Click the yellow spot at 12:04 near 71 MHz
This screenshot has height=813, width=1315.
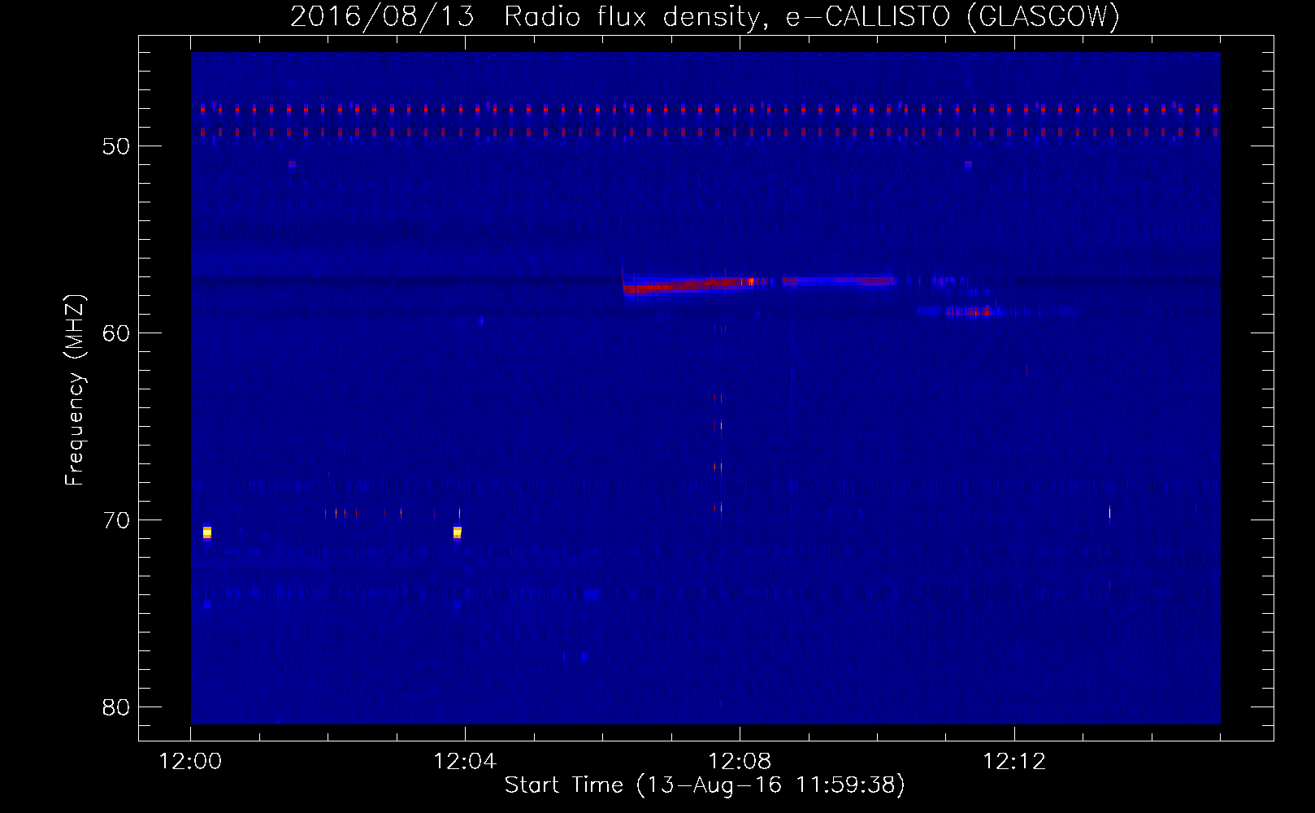[458, 533]
